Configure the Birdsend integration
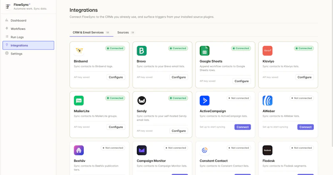This screenshot has width=333, height=175. 116,77
